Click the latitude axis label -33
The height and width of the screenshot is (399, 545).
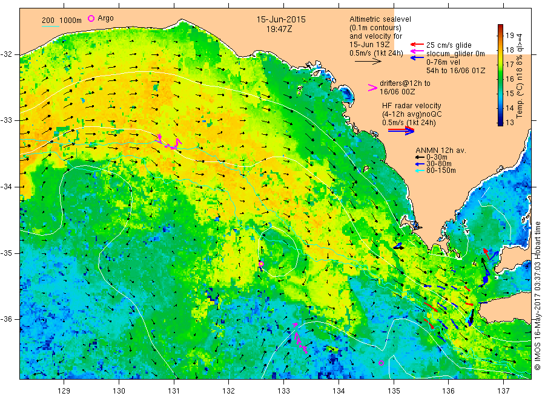coord(7,120)
